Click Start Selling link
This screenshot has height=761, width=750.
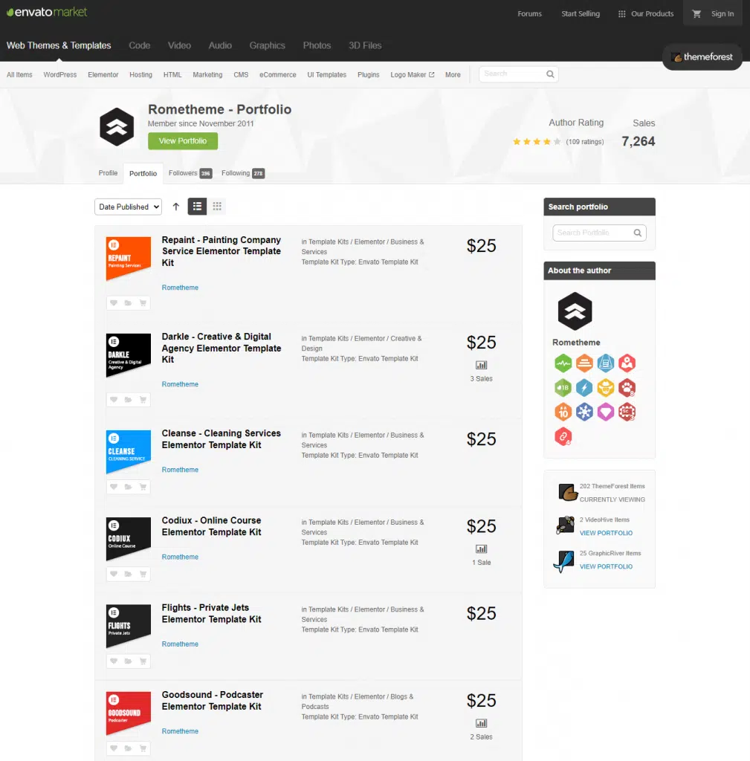pyautogui.click(x=581, y=14)
